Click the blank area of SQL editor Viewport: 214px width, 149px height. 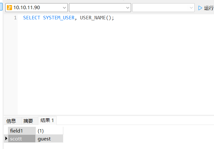tap(114, 70)
